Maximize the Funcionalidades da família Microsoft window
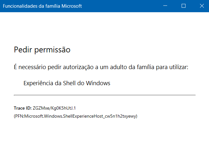This screenshot has height=144, width=209. pos(184,6)
